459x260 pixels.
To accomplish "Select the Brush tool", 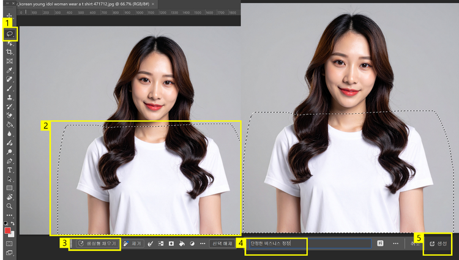I will tap(9, 88).
